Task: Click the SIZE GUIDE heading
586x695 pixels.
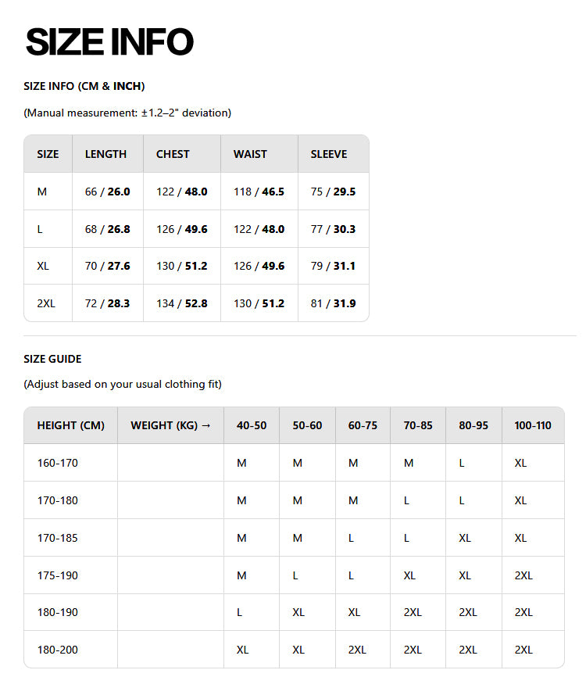Action: 52,359
